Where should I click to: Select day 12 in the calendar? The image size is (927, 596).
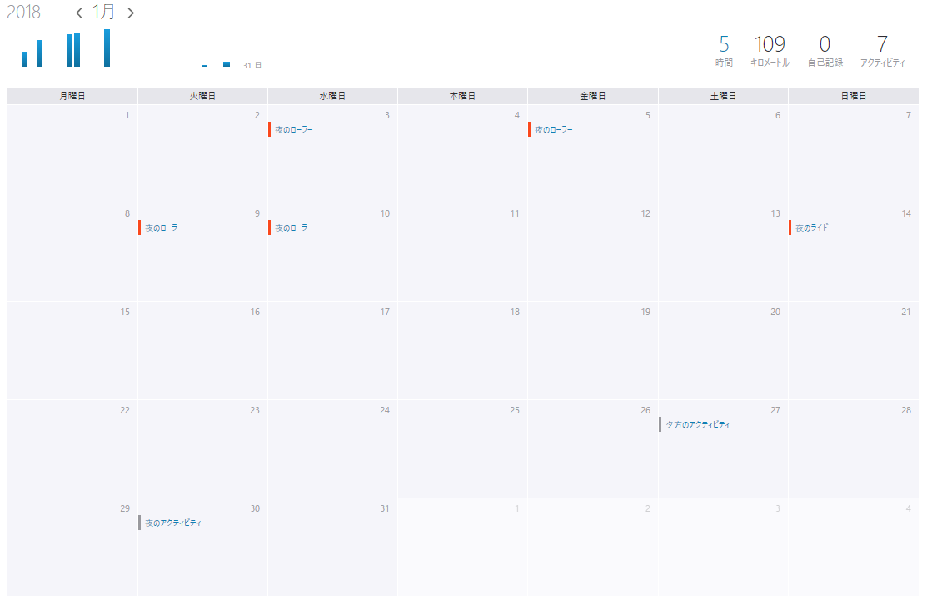pyautogui.click(x=593, y=252)
